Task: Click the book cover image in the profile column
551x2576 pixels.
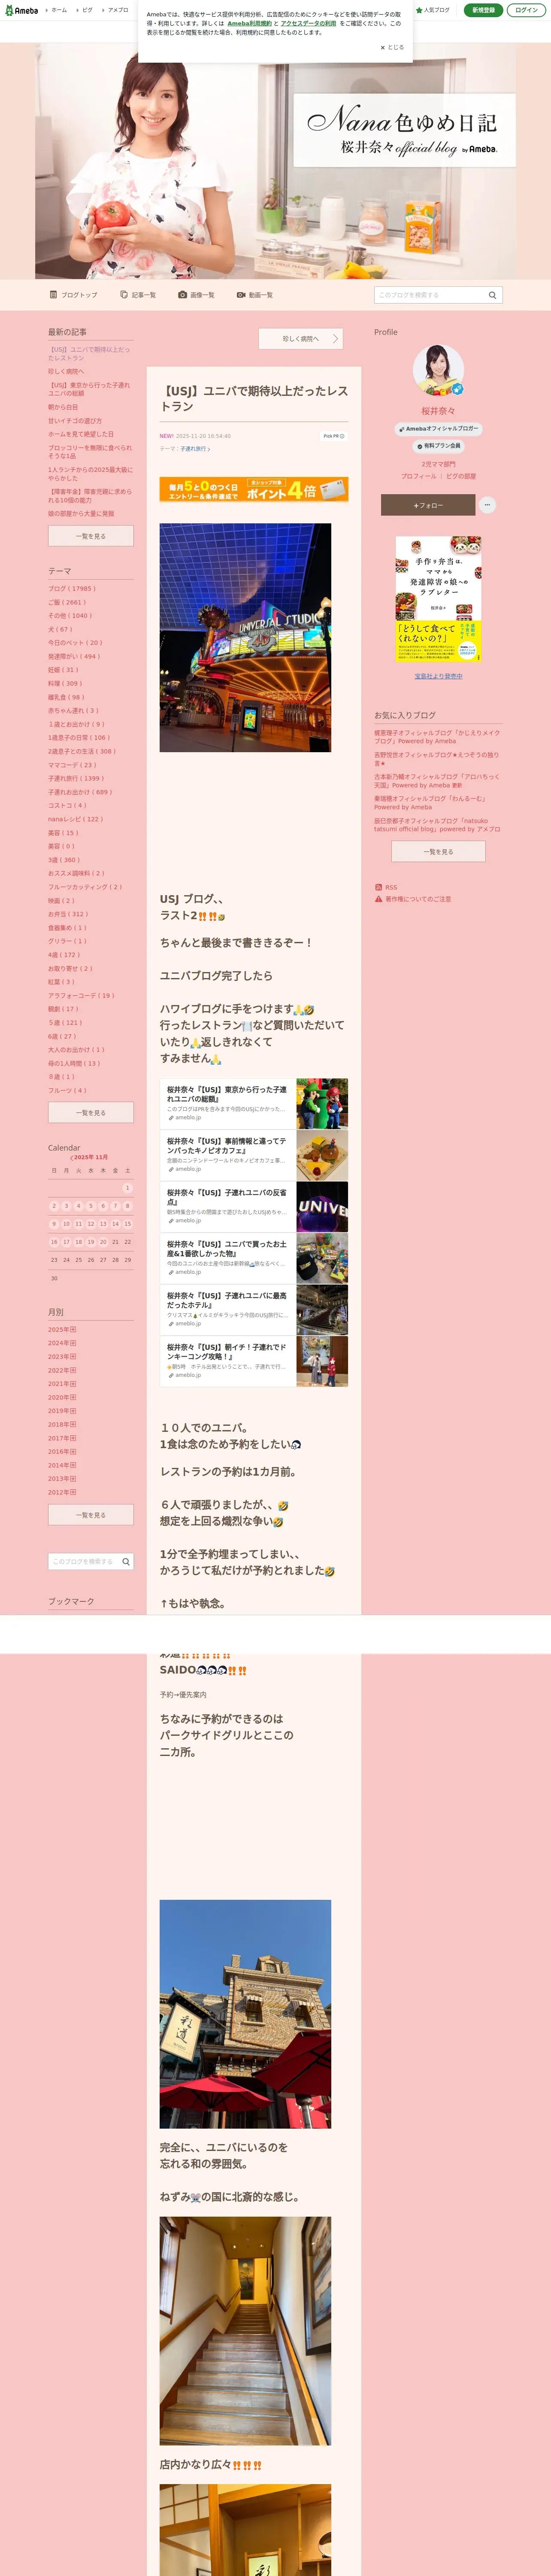Action: point(438,599)
